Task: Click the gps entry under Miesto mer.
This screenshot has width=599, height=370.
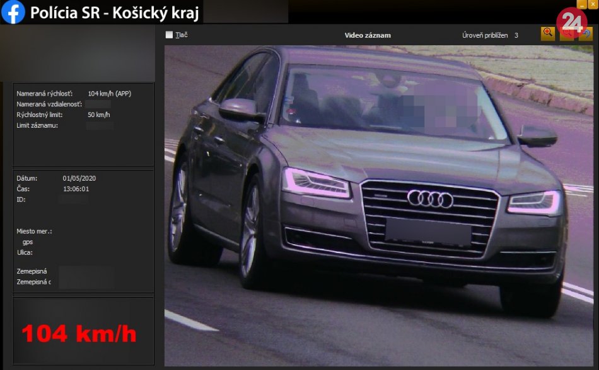Action: click(x=28, y=242)
